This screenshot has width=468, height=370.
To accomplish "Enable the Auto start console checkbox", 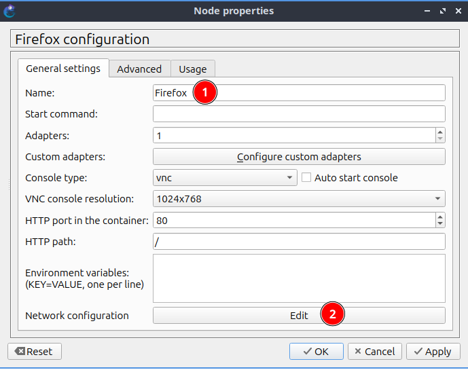I will pos(306,178).
